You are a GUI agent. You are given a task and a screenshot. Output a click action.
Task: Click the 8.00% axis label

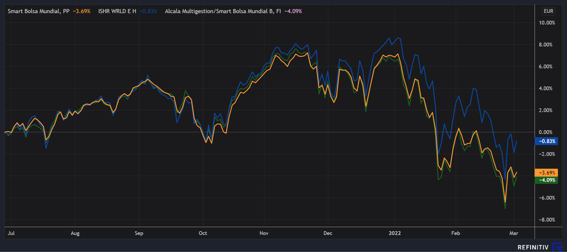click(546, 45)
